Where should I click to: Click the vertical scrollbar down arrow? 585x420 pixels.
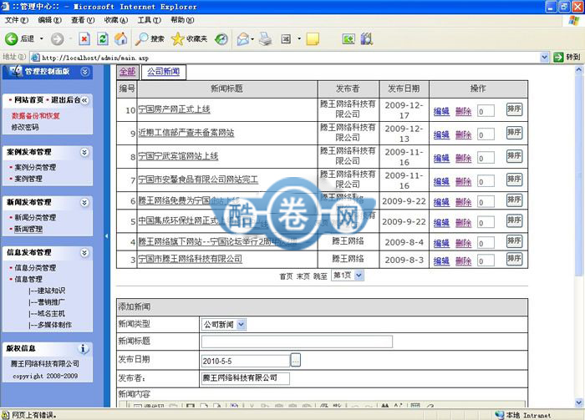tap(578, 402)
